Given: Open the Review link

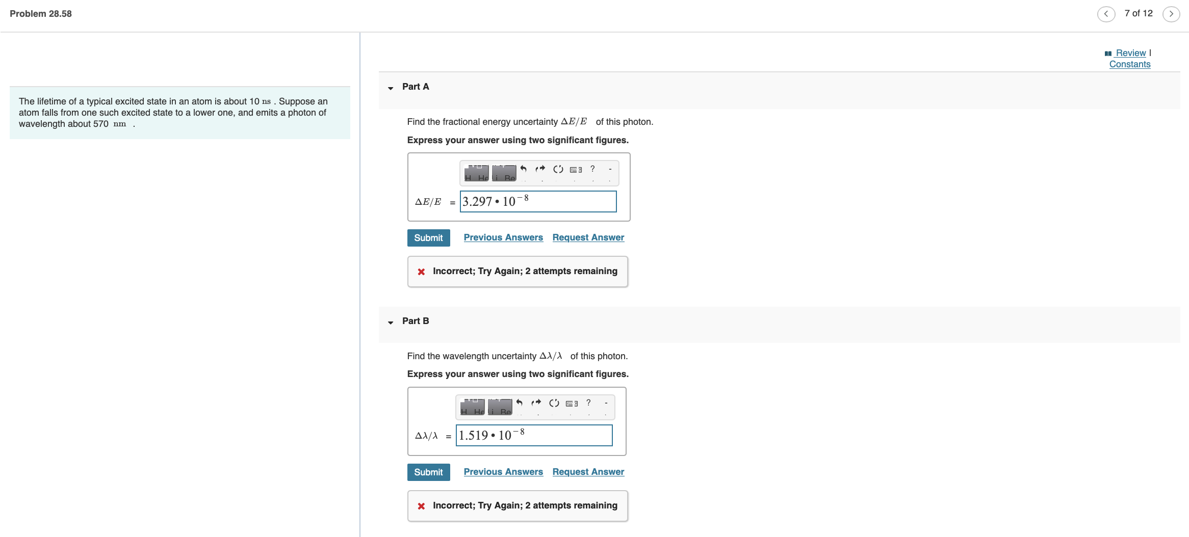Looking at the screenshot, I should pyautogui.click(x=1130, y=52).
